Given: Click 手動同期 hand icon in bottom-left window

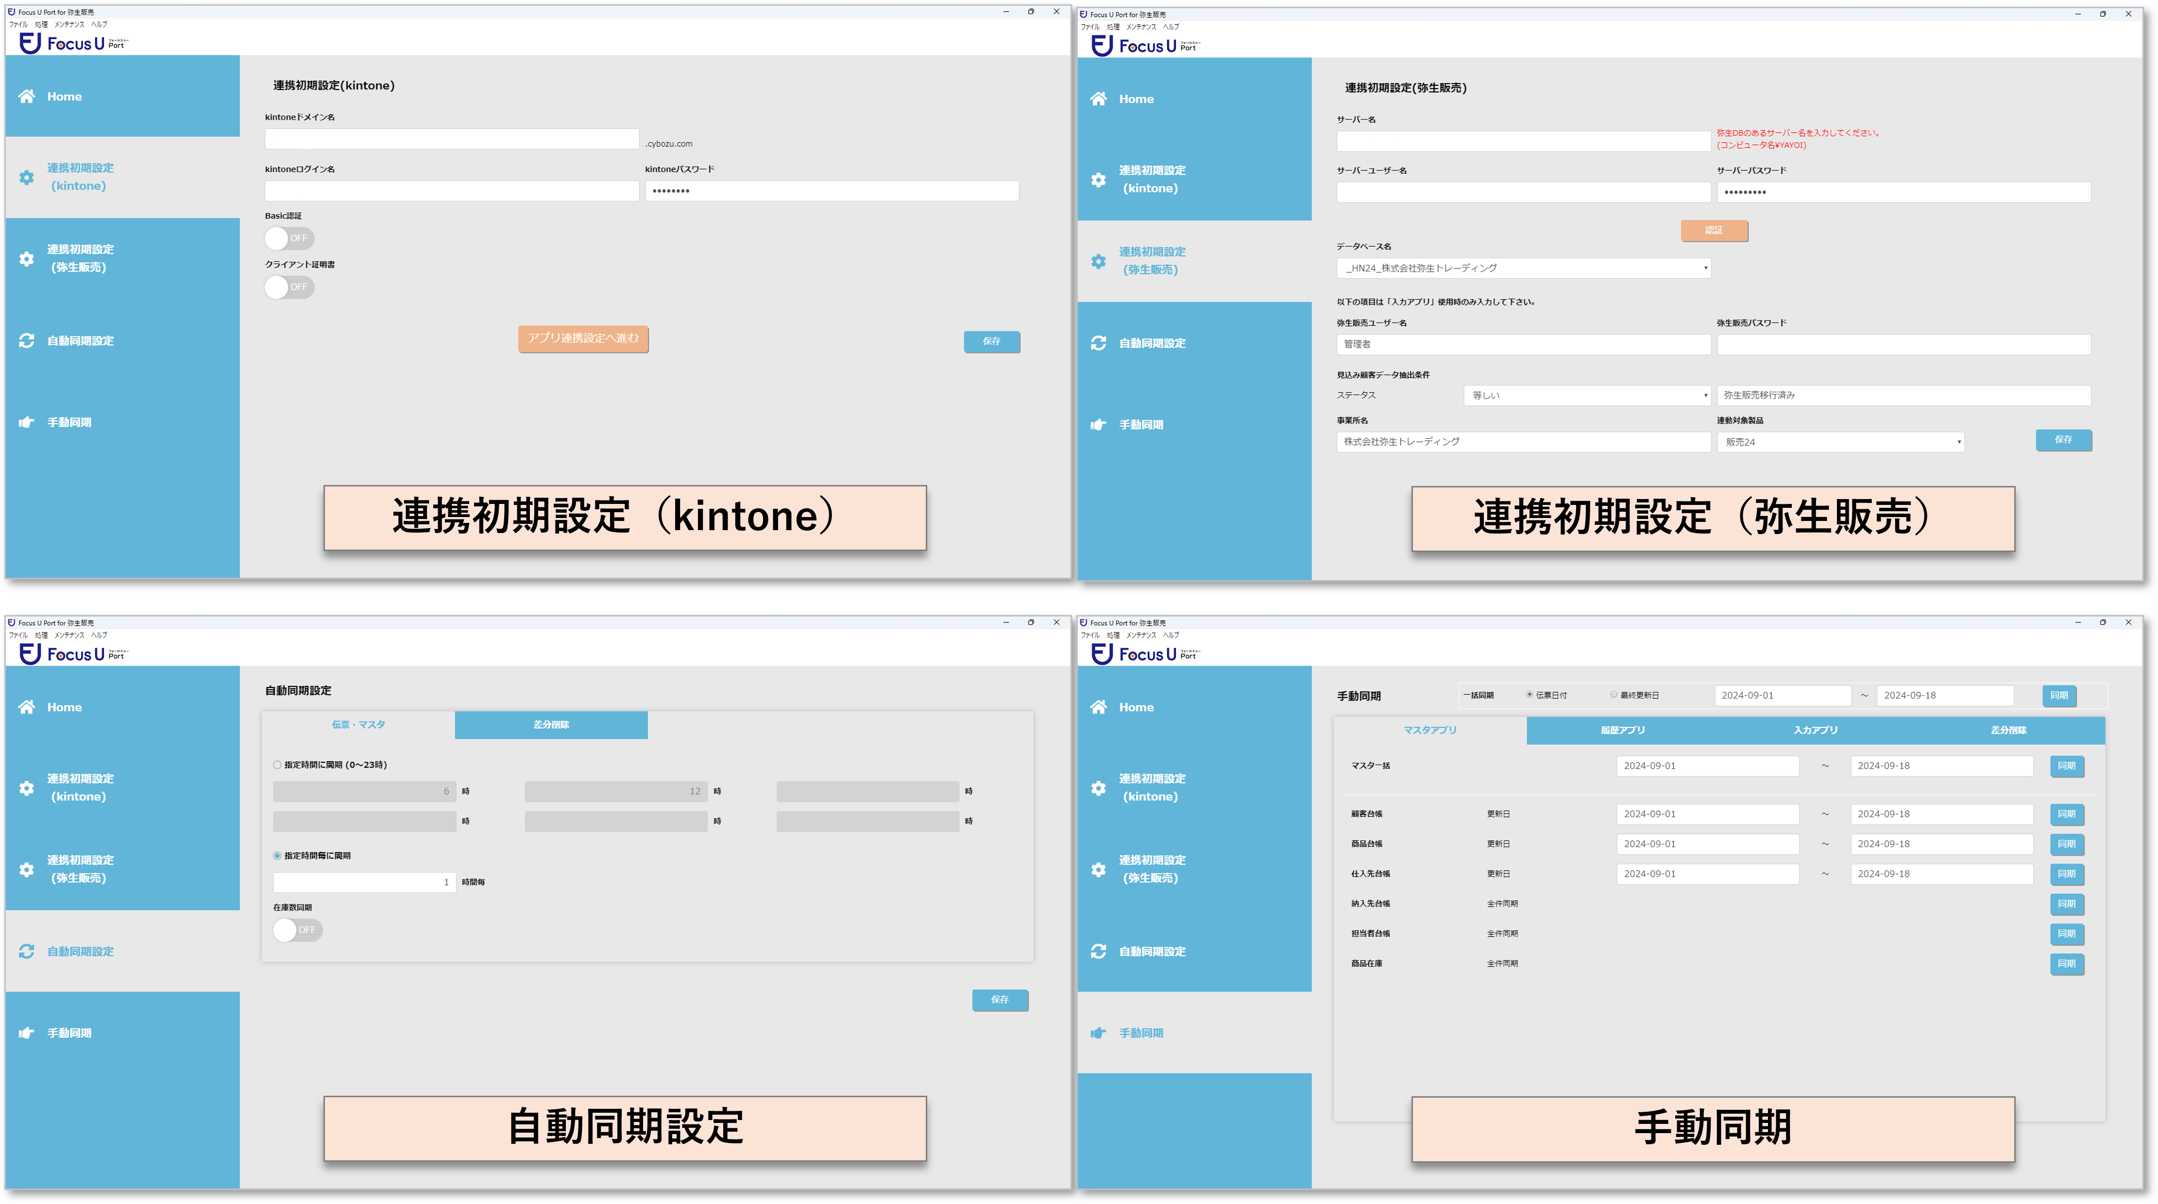Looking at the screenshot, I should [x=27, y=1032].
